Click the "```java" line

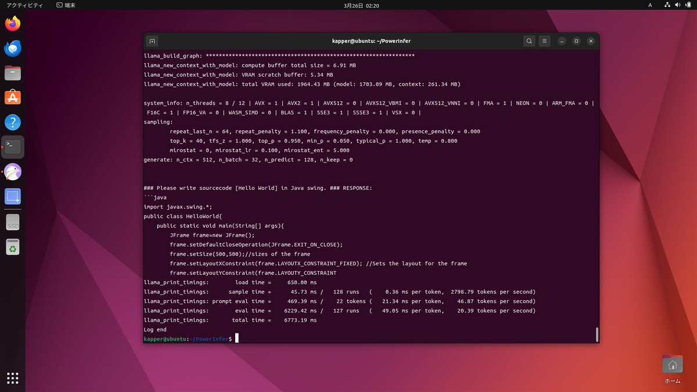155,197
